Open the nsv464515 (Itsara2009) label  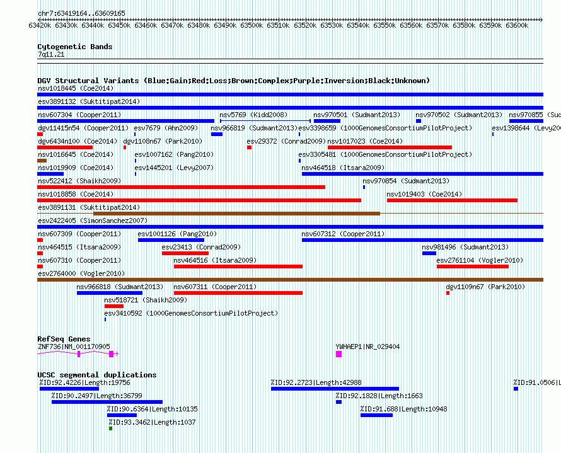coord(79,247)
